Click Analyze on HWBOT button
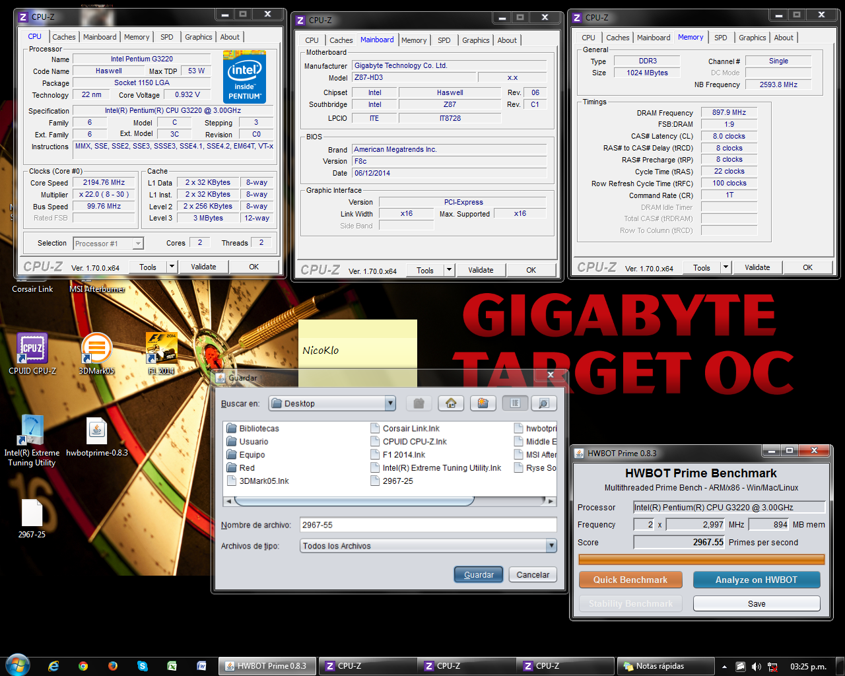Image resolution: width=845 pixels, height=676 pixels. [757, 580]
